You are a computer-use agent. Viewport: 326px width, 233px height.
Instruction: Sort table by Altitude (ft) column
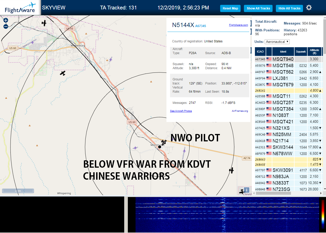pyautogui.click(x=314, y=52)
